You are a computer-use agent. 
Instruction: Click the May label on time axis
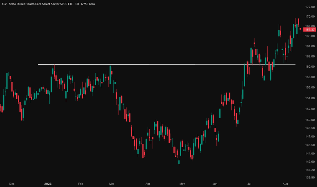pos(182,184)
